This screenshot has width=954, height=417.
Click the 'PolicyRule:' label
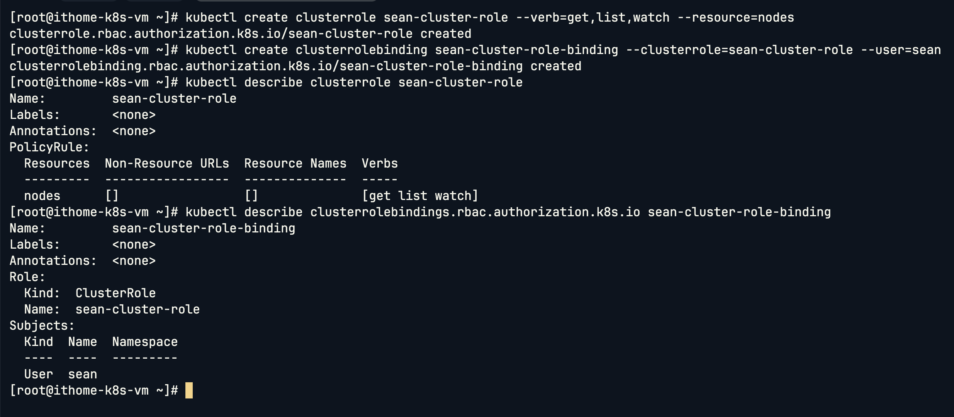[x=49, y=147]
